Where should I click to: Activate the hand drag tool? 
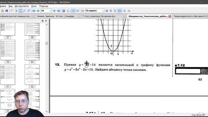click(x=12, y=11)
